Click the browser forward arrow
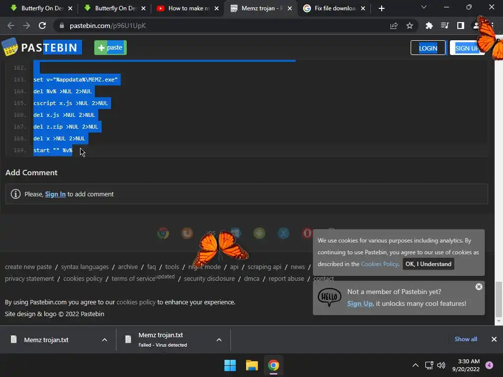This screenshot has width=503, height=377. [x=27, y=26]
